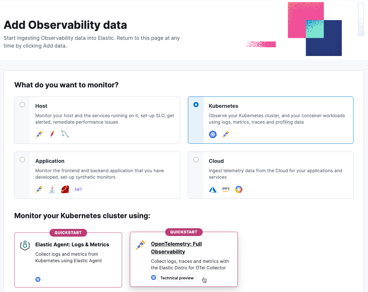Open Elastic Agent: Logs & Metrics quickstart
The width and height of the screenshot is (368, 292).
click(x=72, y=245)
